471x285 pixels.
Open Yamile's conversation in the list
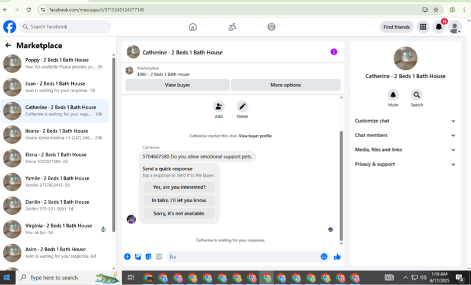click(x=55, y=182)
